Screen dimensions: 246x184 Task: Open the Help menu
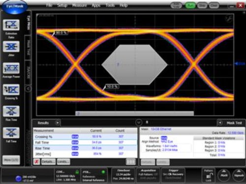[123, 5]
